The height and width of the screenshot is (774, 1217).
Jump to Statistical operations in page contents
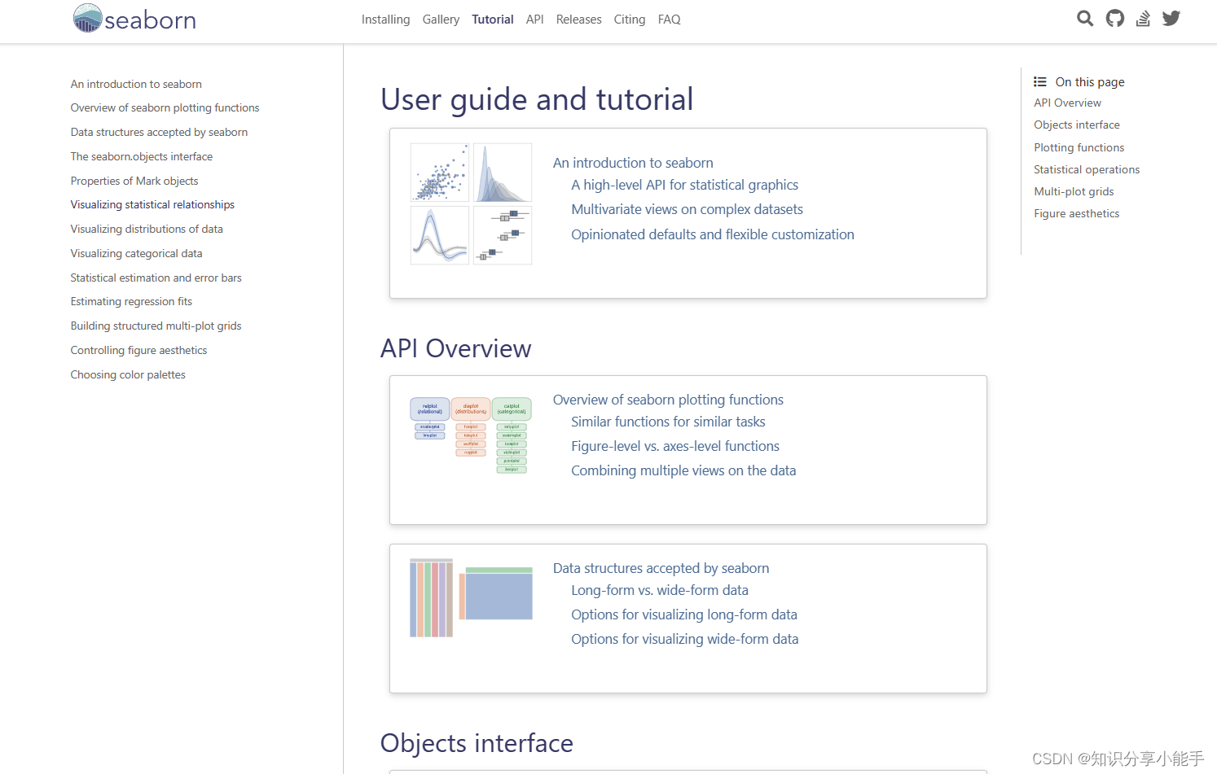coord(1087,169)
